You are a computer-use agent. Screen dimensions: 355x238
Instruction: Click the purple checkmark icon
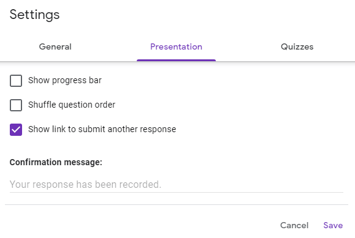(x=16, y=130)
